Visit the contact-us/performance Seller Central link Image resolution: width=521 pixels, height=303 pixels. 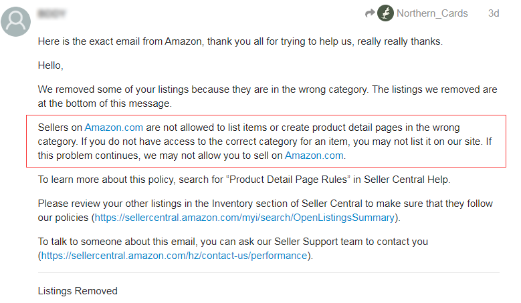pos(174,255)
